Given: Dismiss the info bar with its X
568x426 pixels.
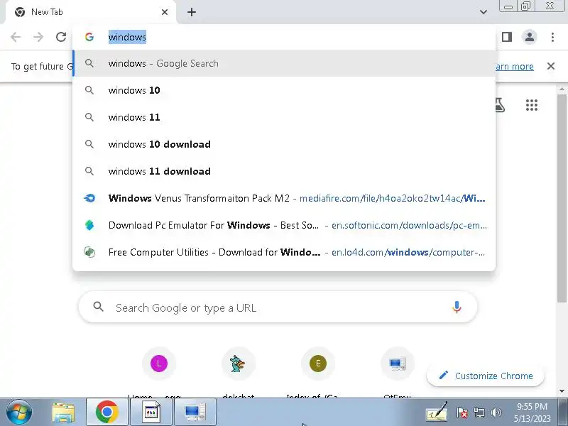Looking at the screenshot, I should (551, 66).
